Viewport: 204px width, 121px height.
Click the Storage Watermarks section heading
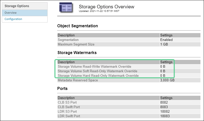click(77, 53)
